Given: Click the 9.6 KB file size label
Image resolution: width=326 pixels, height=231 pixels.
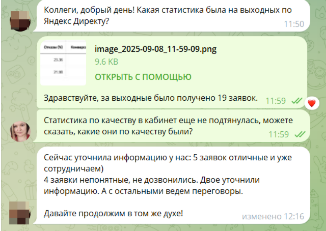Looking at the screenshot, I should coord(106,62).
